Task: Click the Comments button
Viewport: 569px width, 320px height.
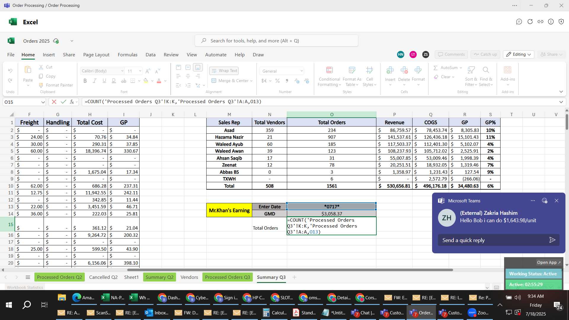Action: coord(451,54)
